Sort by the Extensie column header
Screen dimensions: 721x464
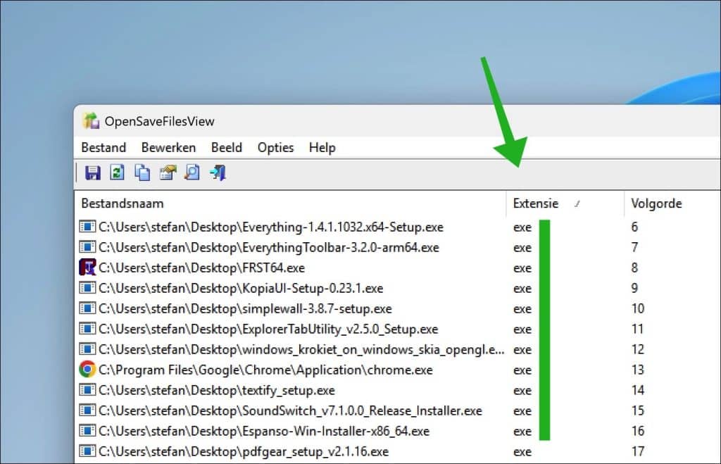565,203
